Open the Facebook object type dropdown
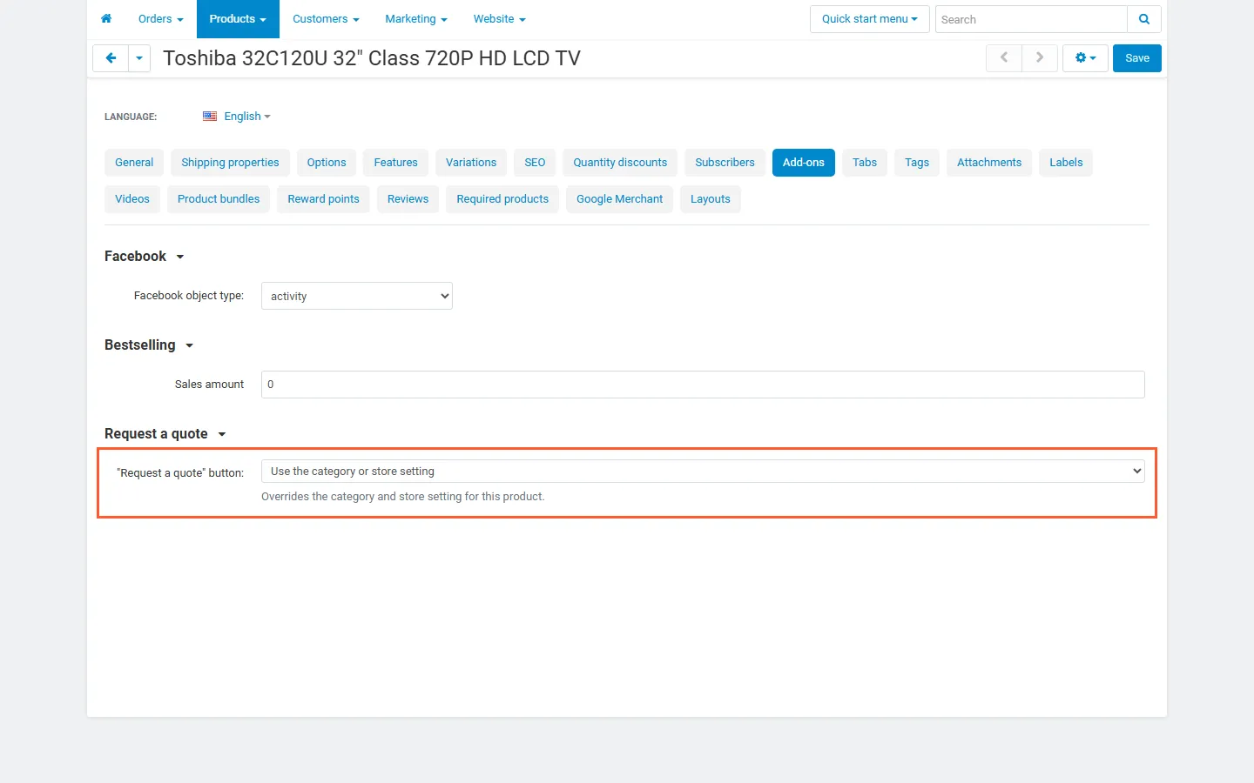This screenshot has width=1254, height=783. click(357, 296)
